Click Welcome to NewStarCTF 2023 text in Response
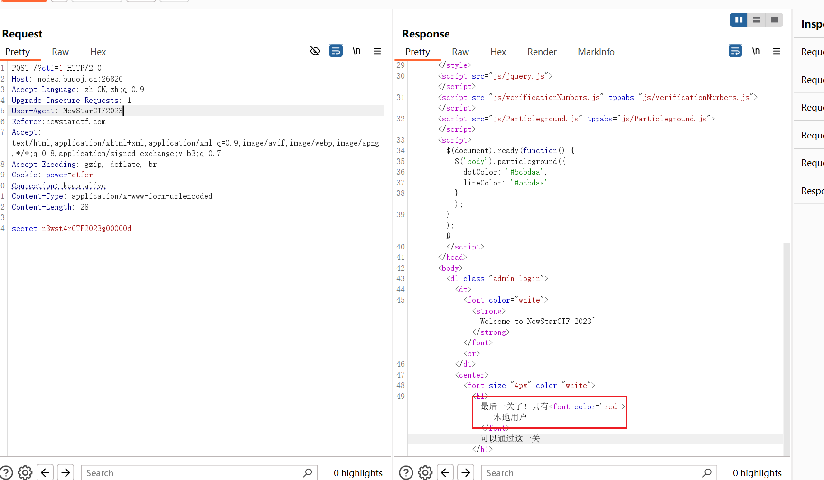This screenshot has width=824, height=480. point(537,322)
